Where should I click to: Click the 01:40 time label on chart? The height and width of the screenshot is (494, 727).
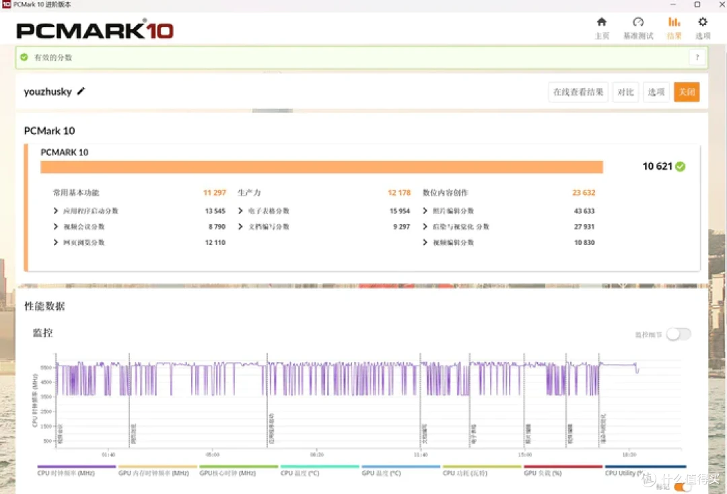coord(108,454)
